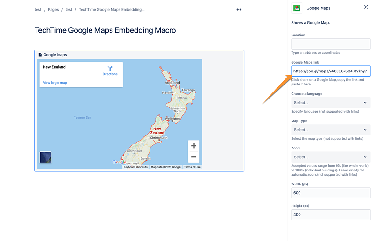The width and height of the screenshot is (375, 241).
Task: Click the Tasman Sea label
Action: 82,118
